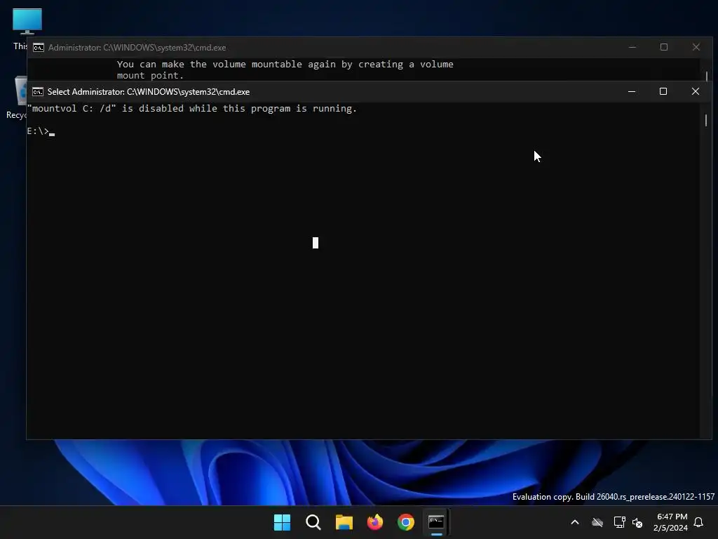The image size is (718, 539).
Task: Show hidden system tray icons
Action: coord(575,522)
